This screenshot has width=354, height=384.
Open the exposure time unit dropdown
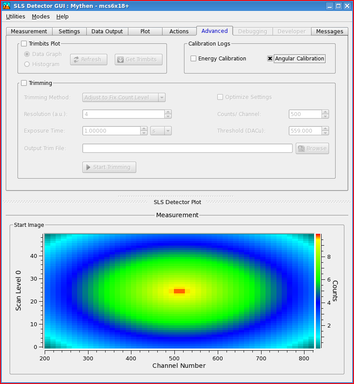pyautogui.click(x=161, y=131)
